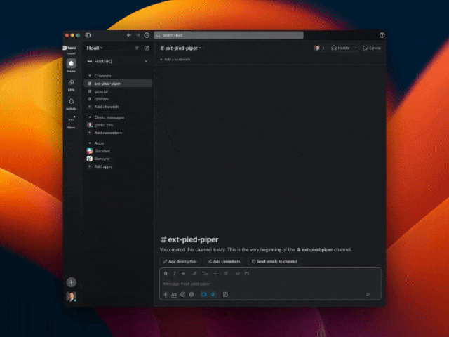Open the history clock icon
Image resolution: width=449 pixels, height=337 pixels.
pyautogui.click(x=147, y=35)
